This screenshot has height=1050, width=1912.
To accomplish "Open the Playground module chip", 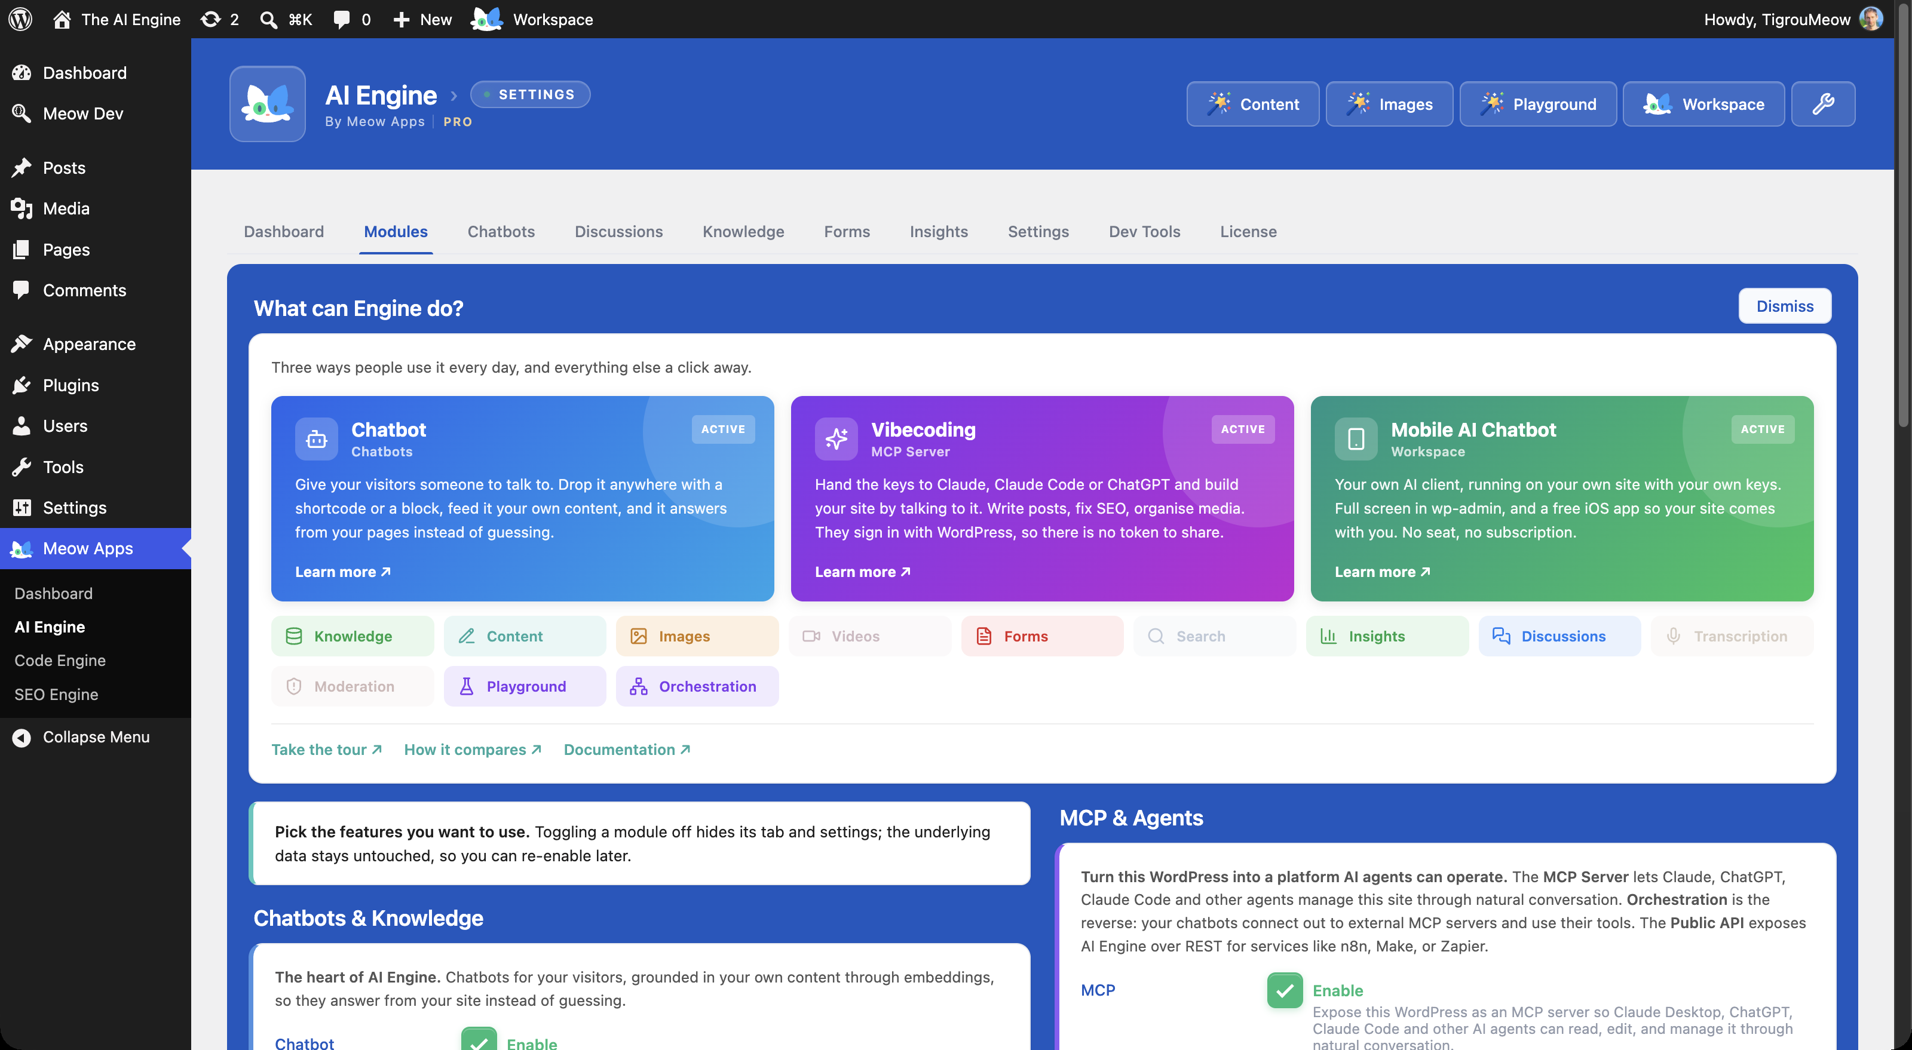I will click(x=525, y=686).
